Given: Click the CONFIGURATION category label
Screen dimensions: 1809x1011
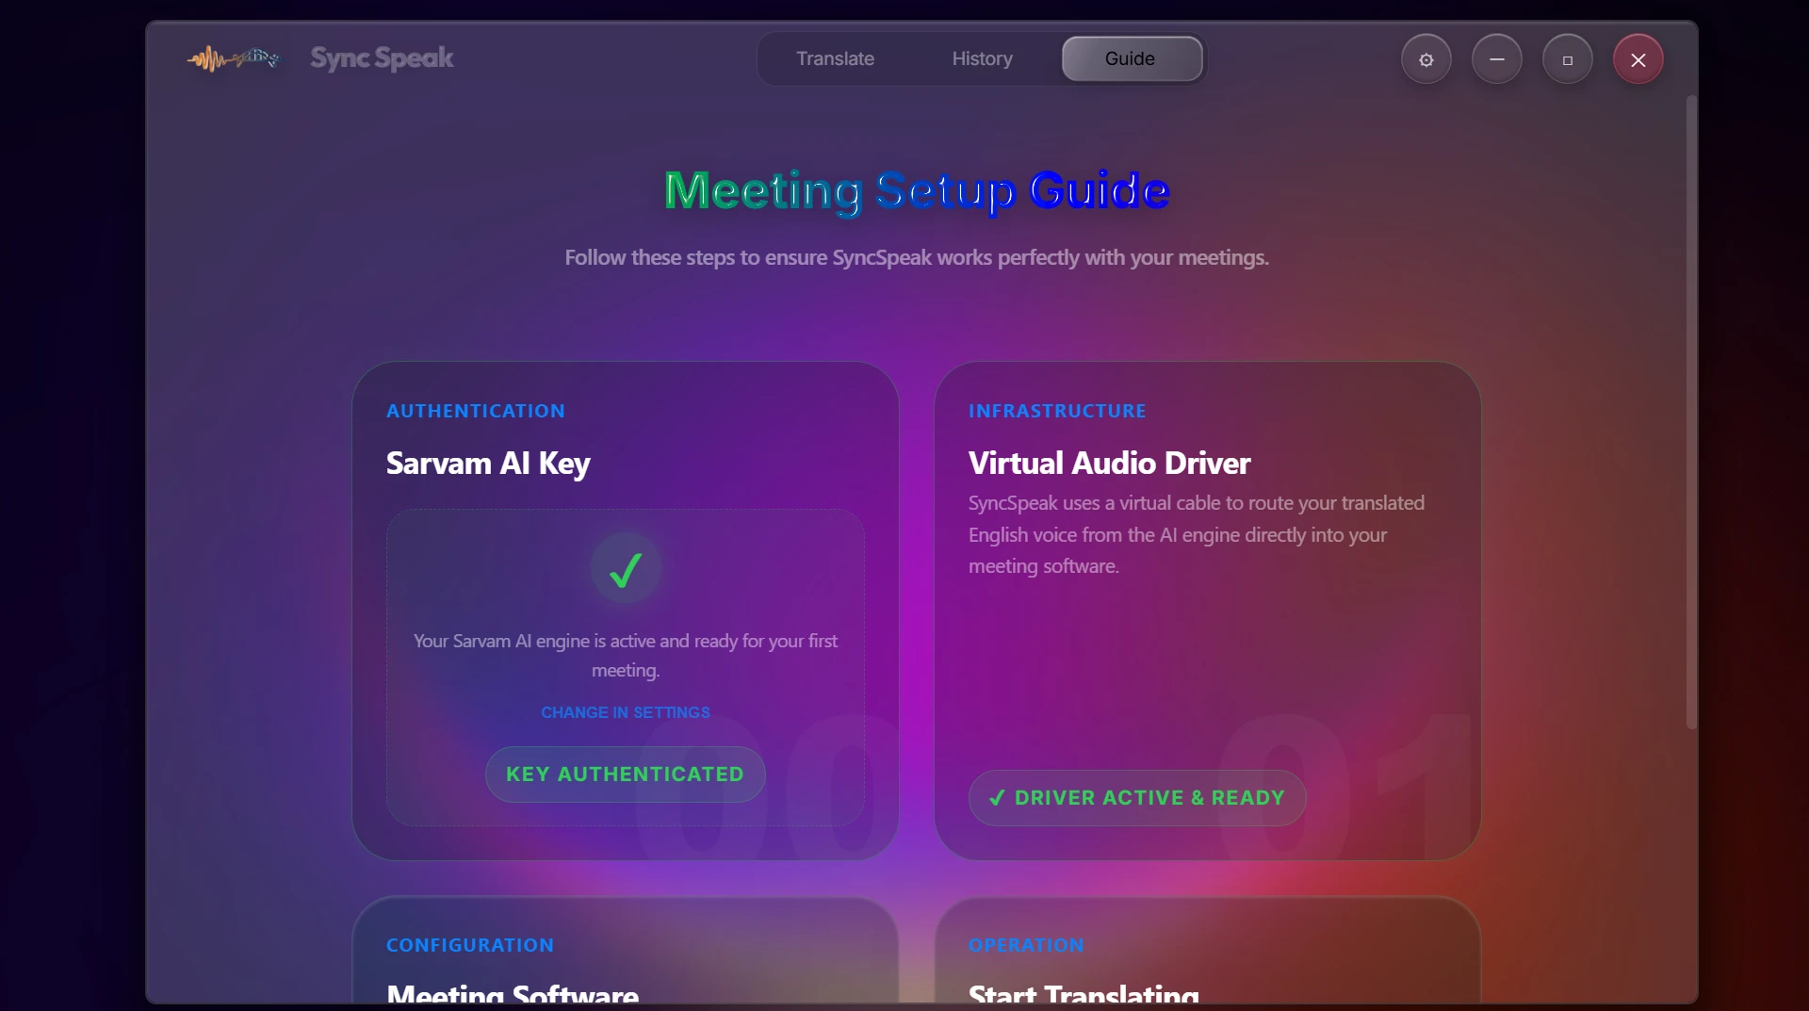Looking at the screenshot, I should click(x=470, y=945).
